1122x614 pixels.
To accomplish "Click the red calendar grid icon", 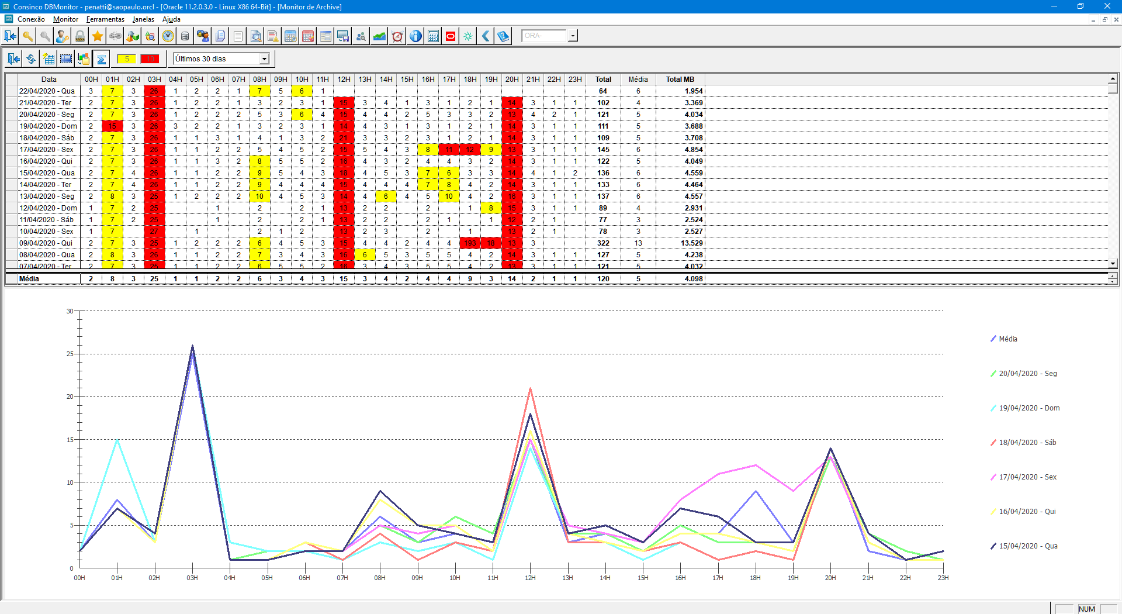I will [x=308, y=36].
